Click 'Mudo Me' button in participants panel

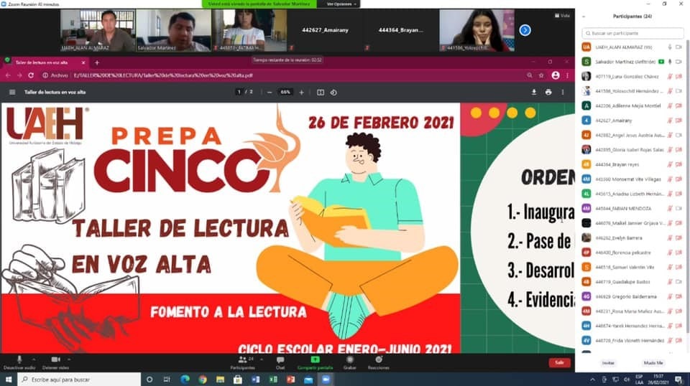[653, 363]
